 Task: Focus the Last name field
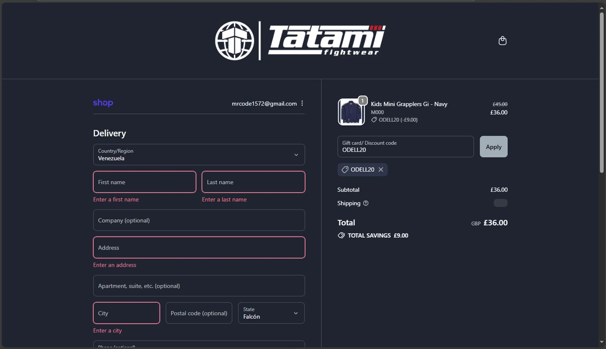(253, 182)
